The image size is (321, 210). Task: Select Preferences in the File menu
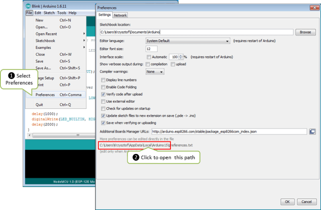(56, 95)
